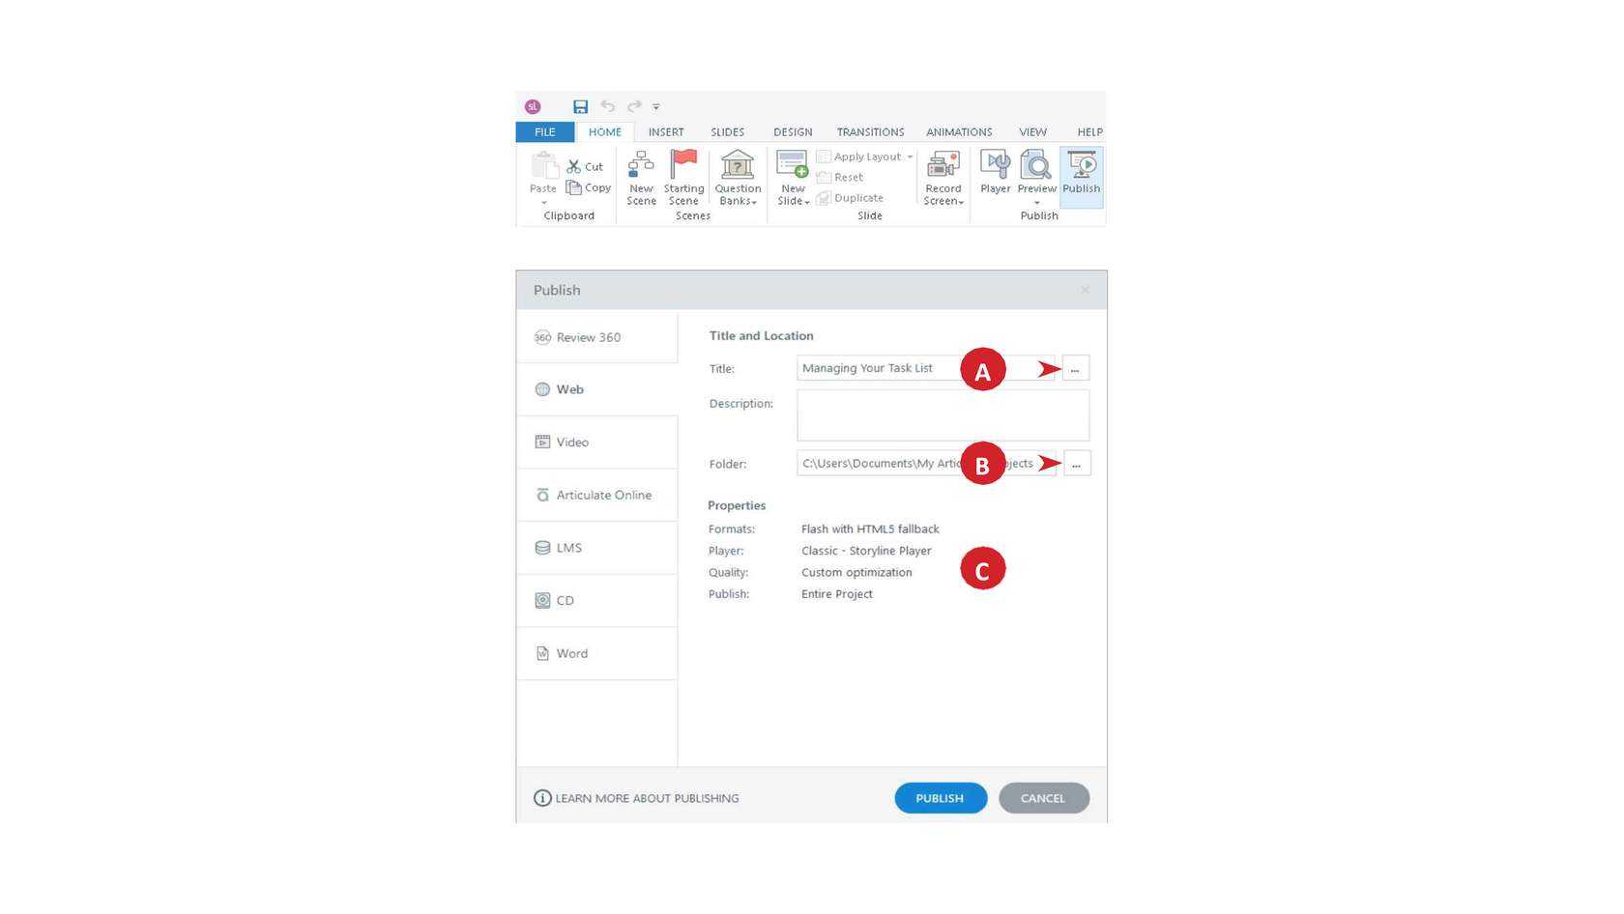Add a New Scene
1624x914 pixels.
(641, 178)
